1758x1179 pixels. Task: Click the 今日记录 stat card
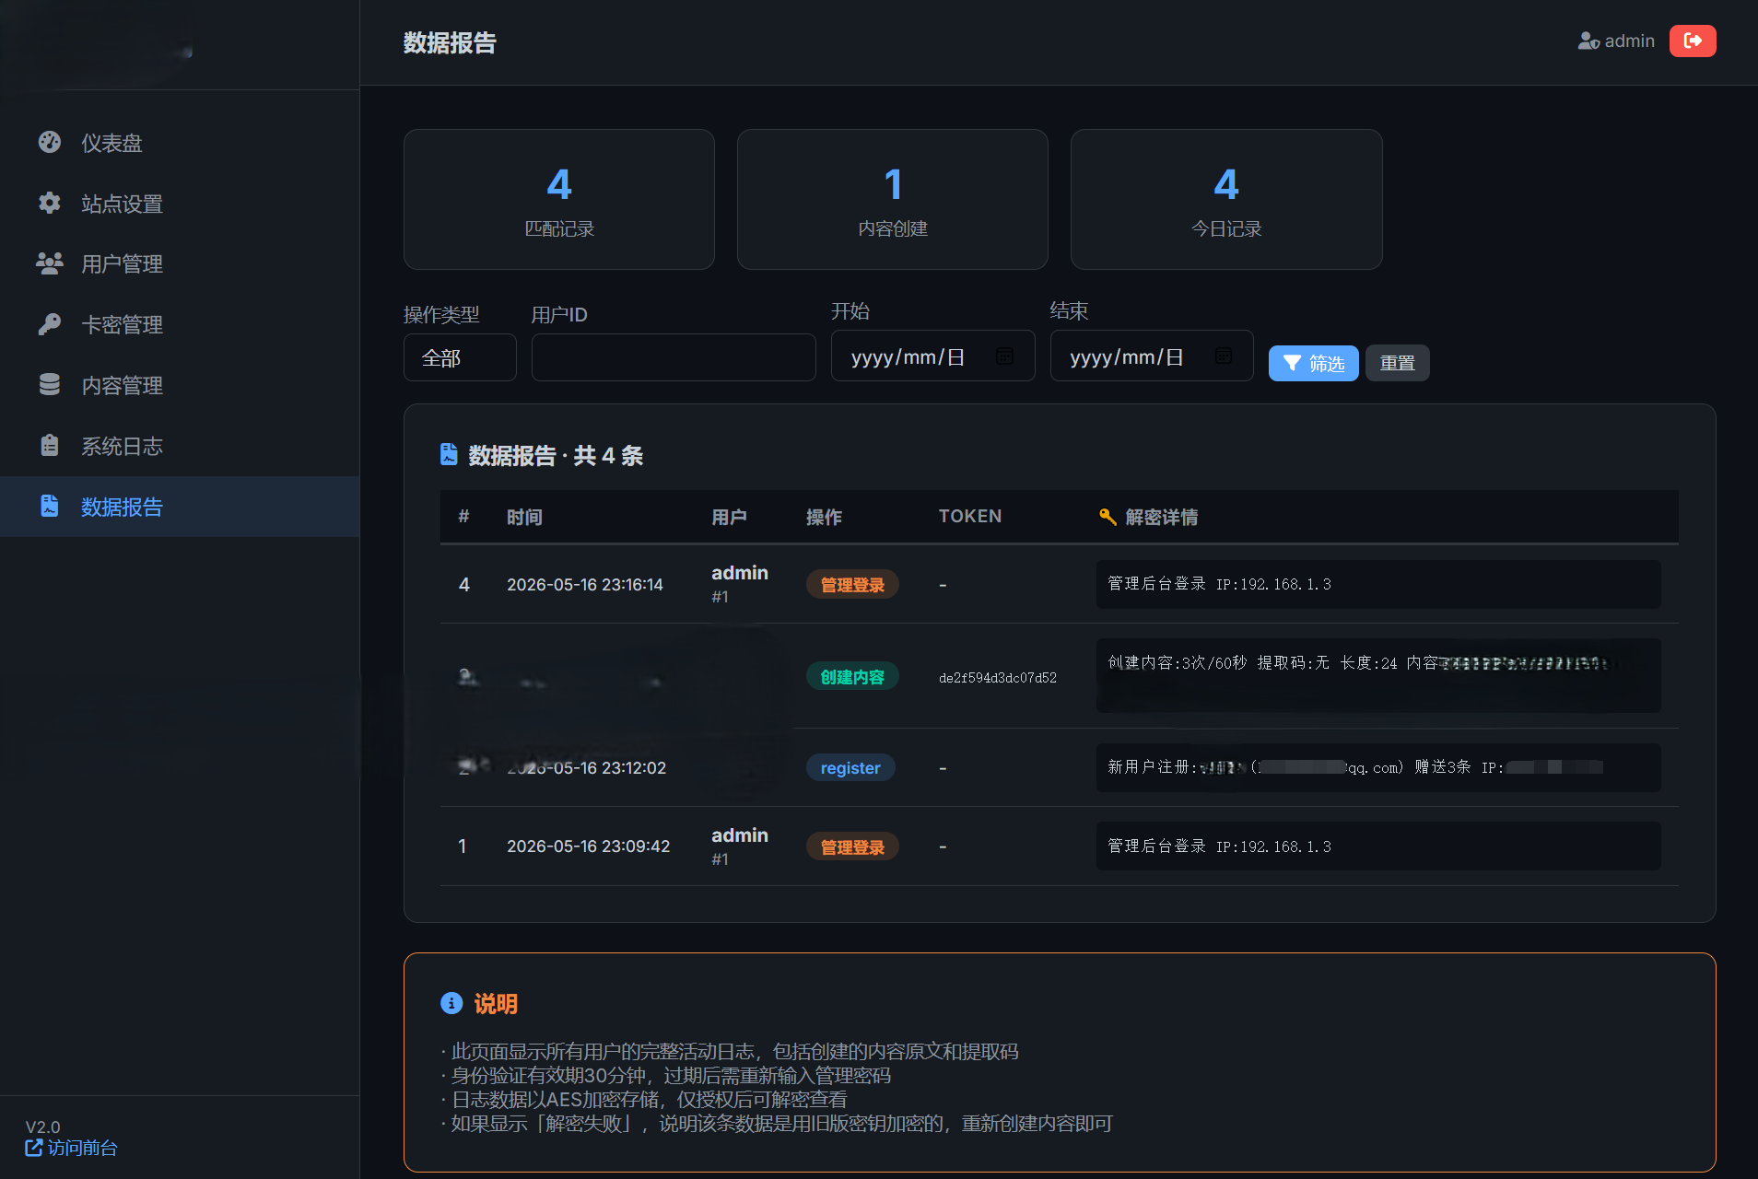coord(1226,199)
